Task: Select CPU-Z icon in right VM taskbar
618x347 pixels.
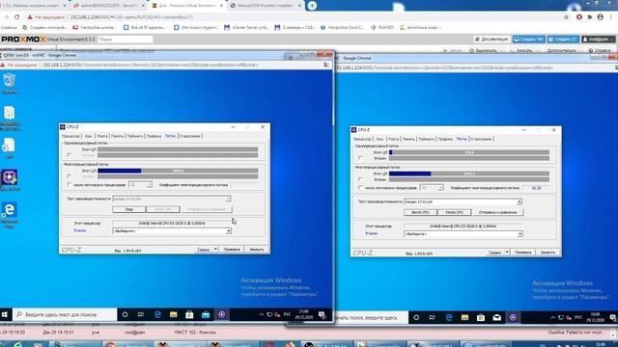Action: [x=513, y=317]
